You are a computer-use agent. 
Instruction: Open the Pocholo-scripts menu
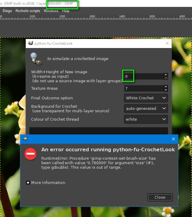28,11
